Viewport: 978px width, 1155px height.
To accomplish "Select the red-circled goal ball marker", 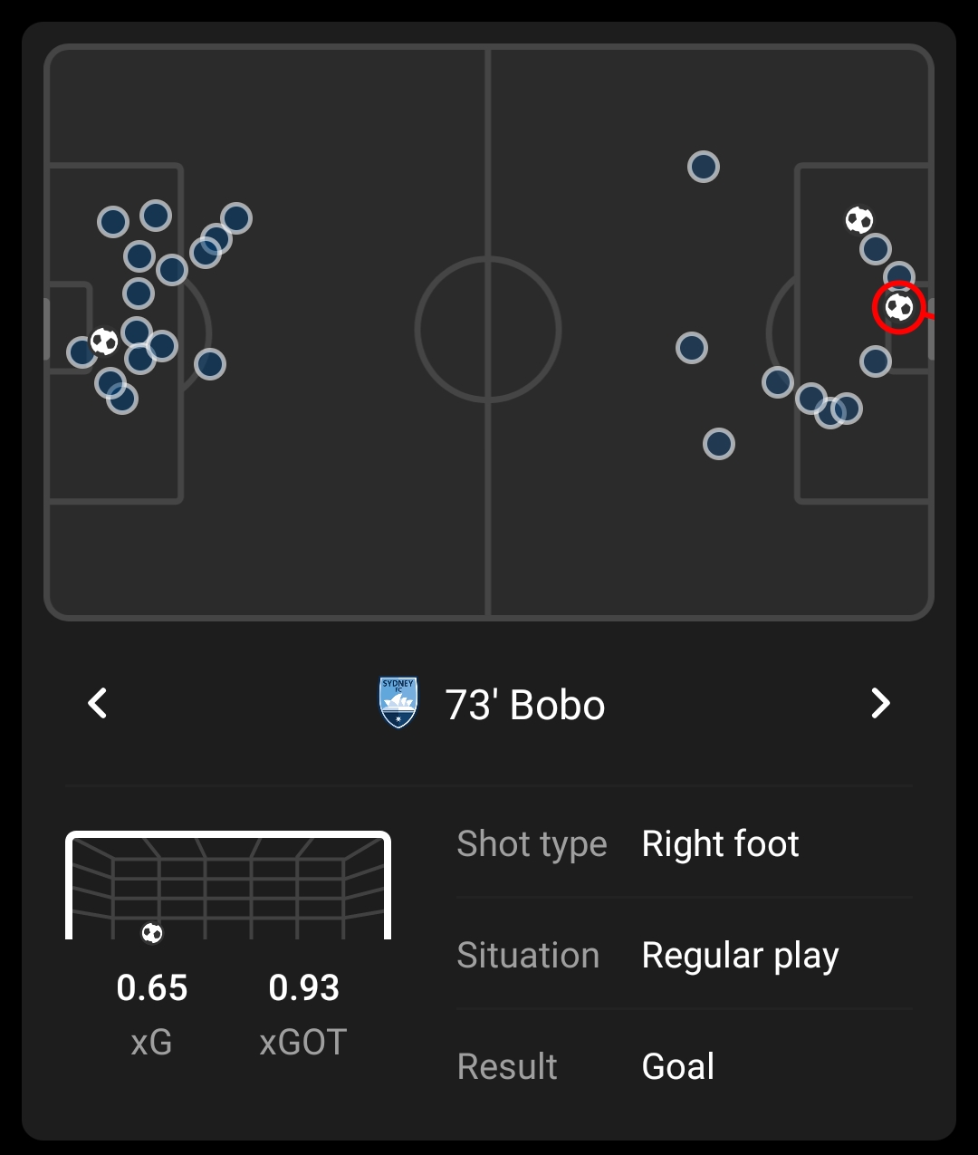I will tap(898, 308).
